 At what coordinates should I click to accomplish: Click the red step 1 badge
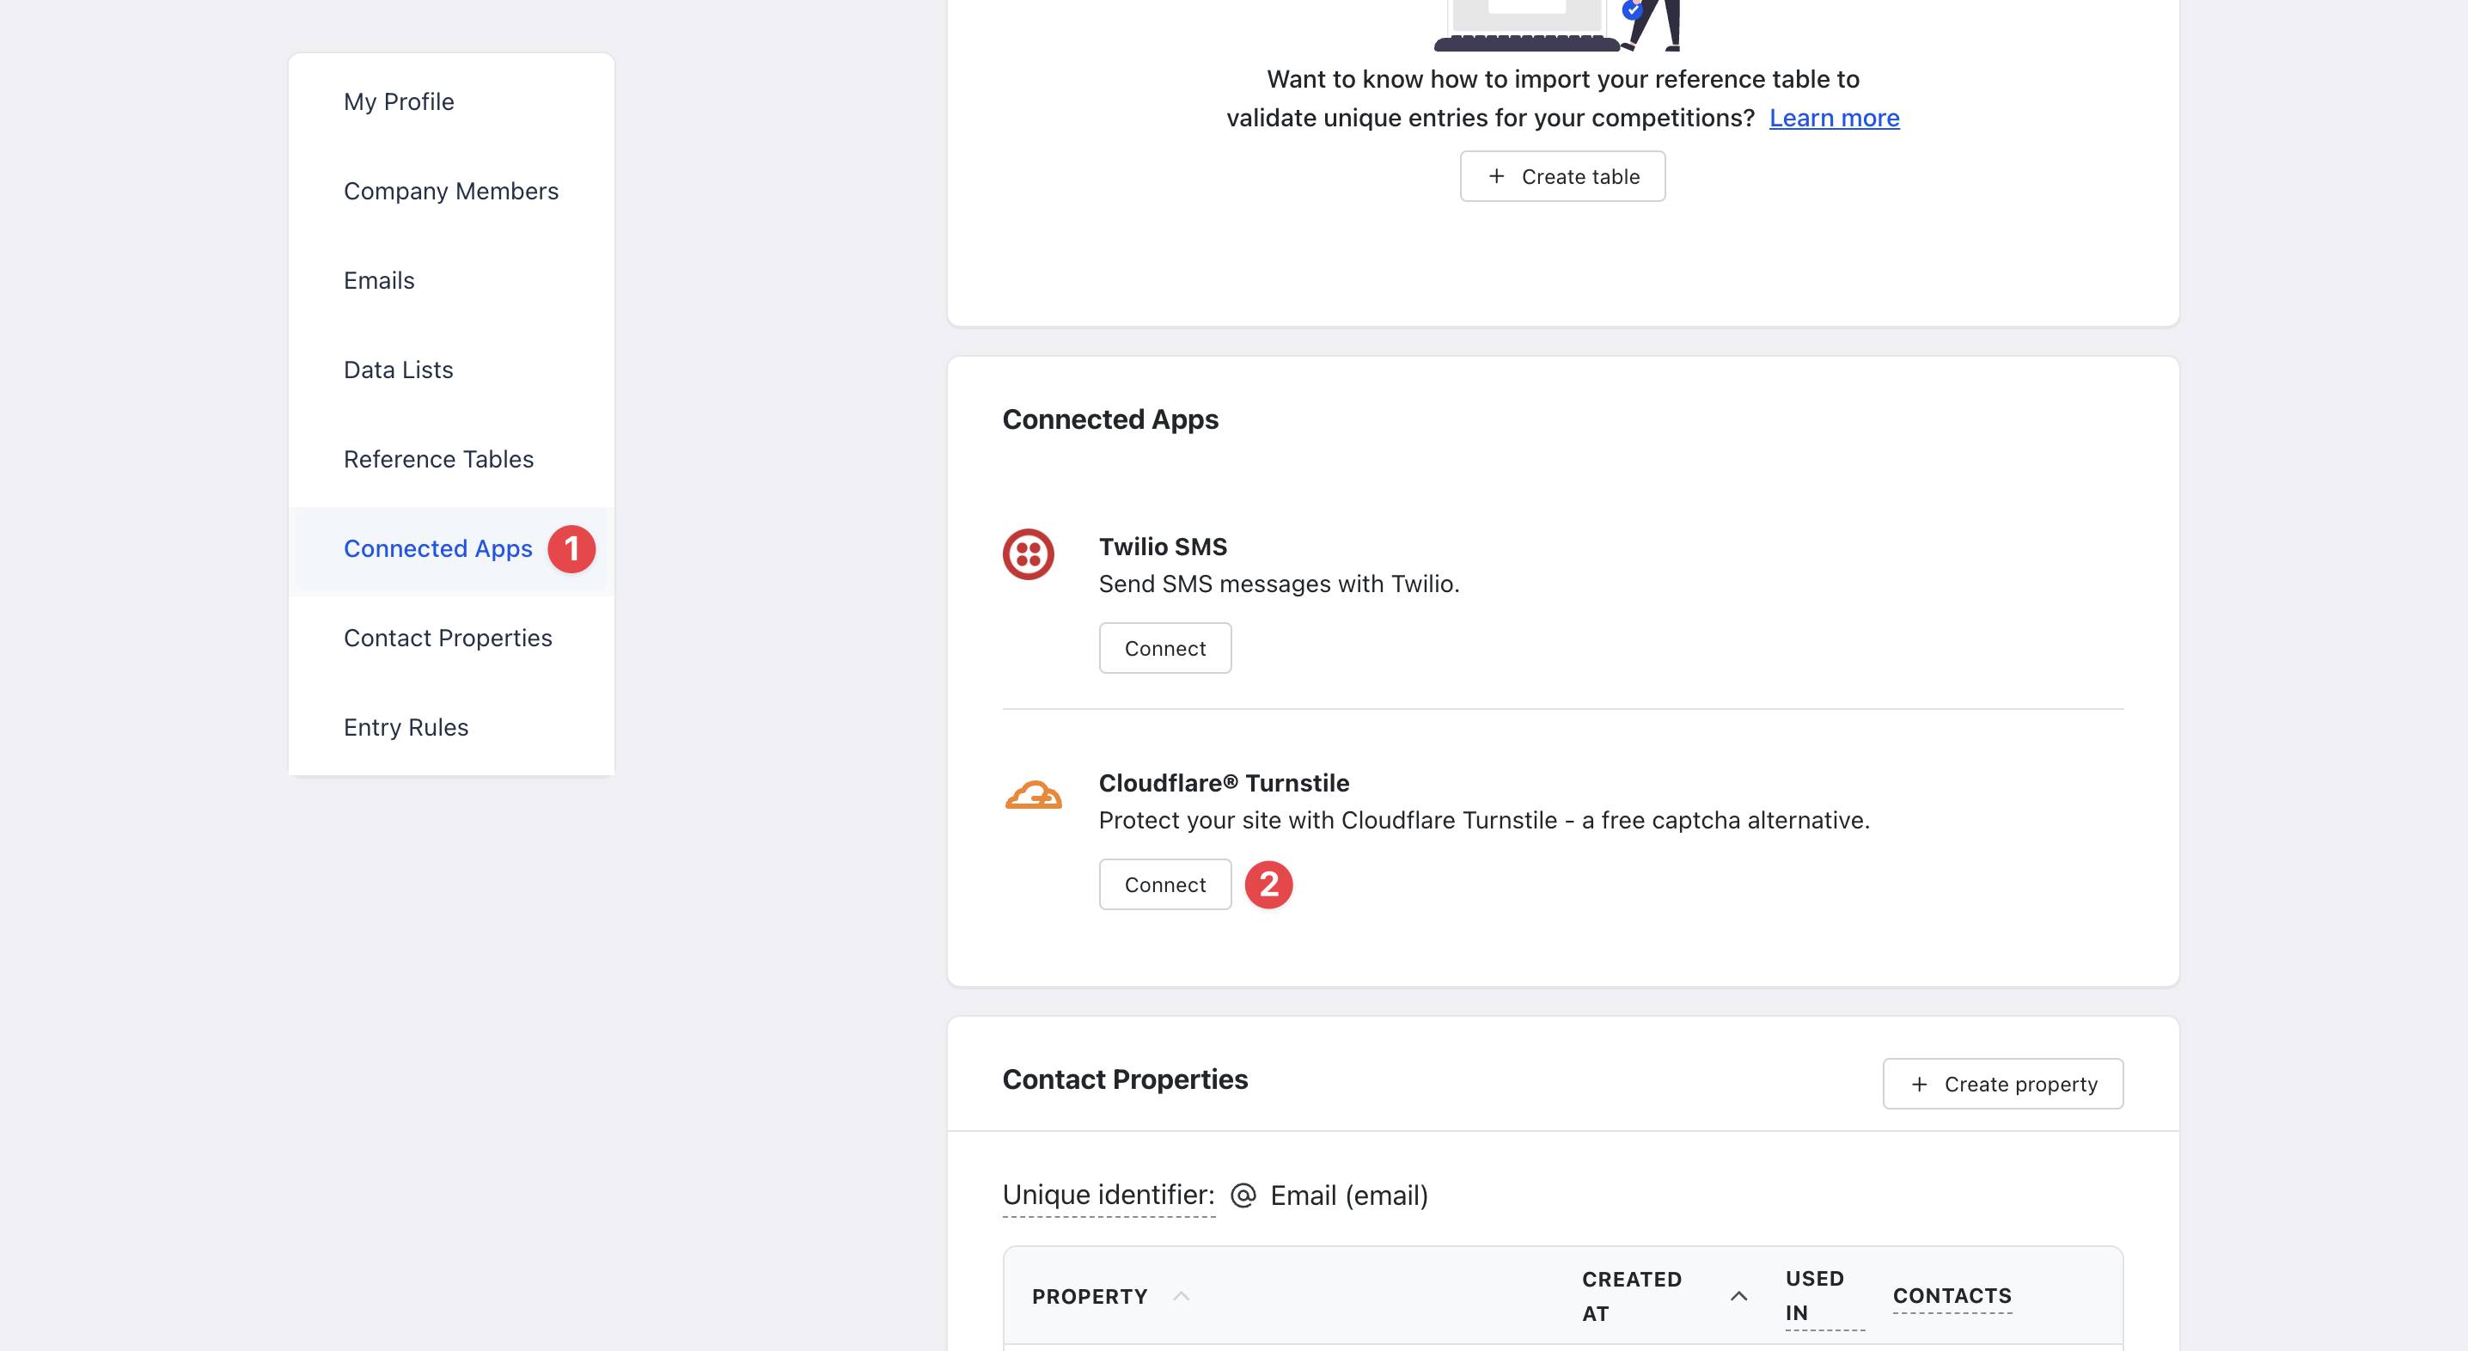pyautogui.click(x=571, y=548)
